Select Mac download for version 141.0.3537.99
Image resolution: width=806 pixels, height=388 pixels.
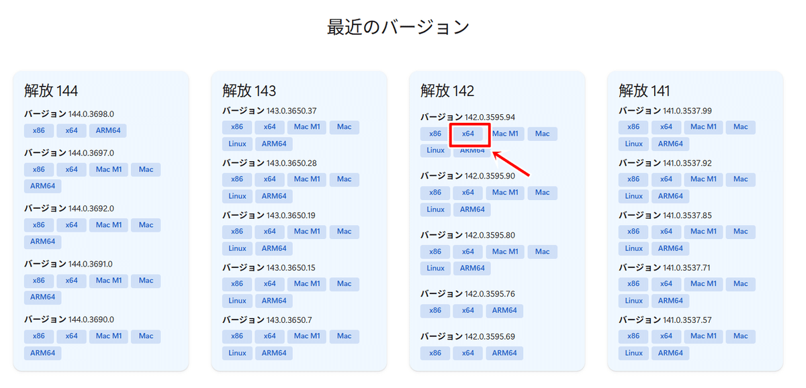(740, 127)
